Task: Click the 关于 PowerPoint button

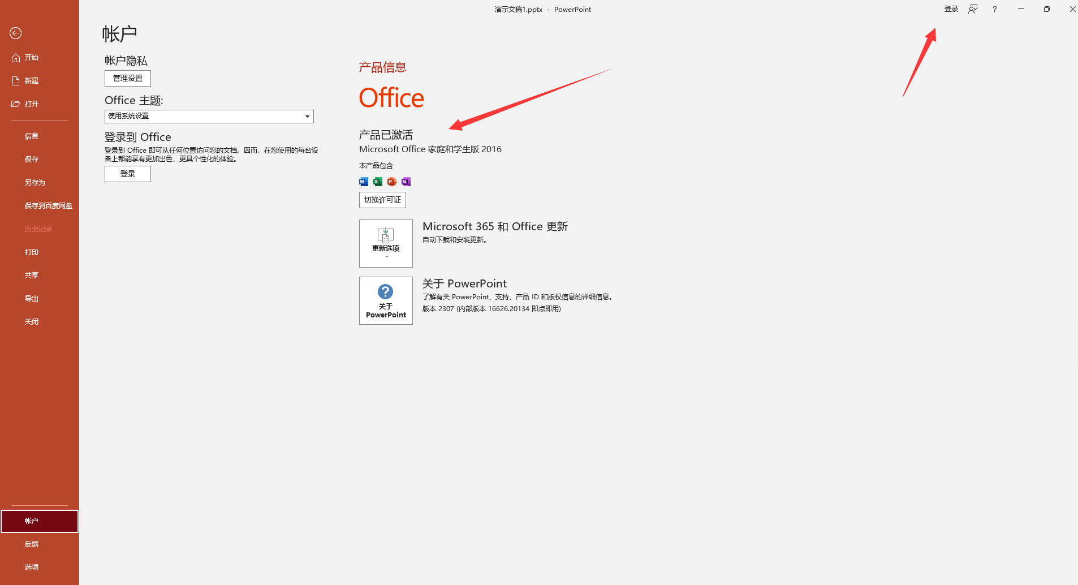Action: [x=386, y=300]
